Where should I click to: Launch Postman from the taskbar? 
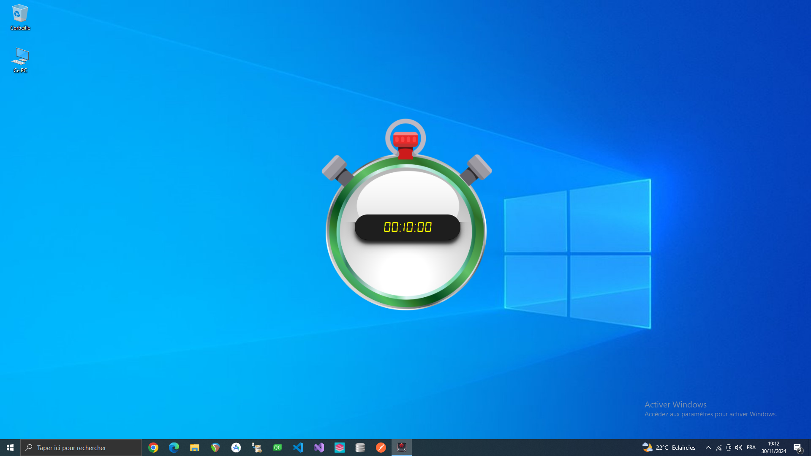[x=381, y=448]
